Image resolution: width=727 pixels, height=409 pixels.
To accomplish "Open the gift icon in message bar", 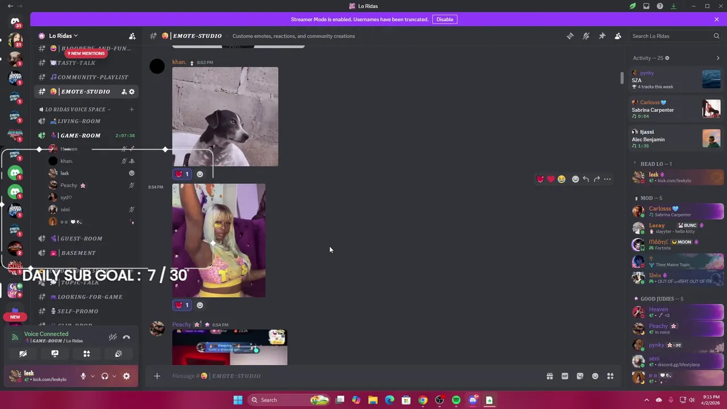I will 550,376.
